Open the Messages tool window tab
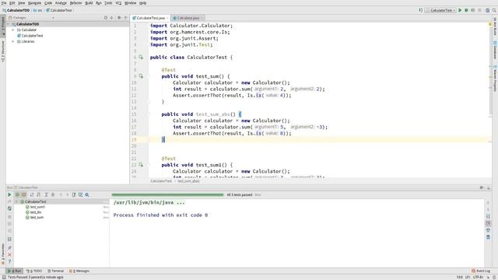This screenshot has height=280, width=498. (x=79, y=271)
